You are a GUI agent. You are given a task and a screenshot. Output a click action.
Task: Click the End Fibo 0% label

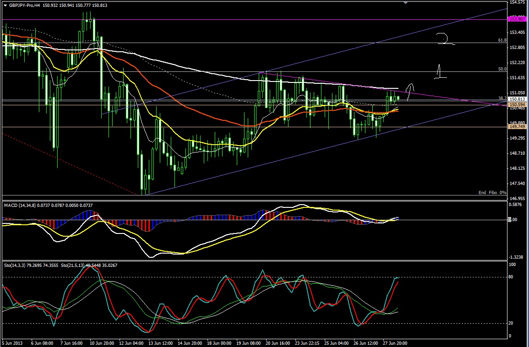[492, 193]
